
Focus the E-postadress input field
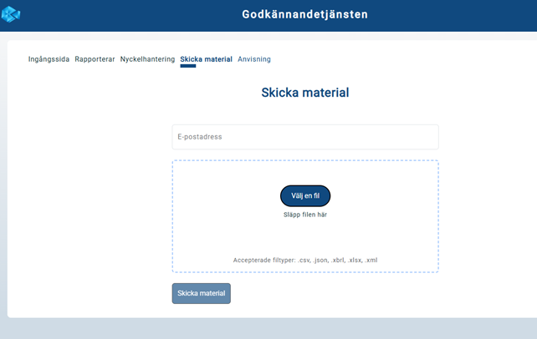click(305, 137)
